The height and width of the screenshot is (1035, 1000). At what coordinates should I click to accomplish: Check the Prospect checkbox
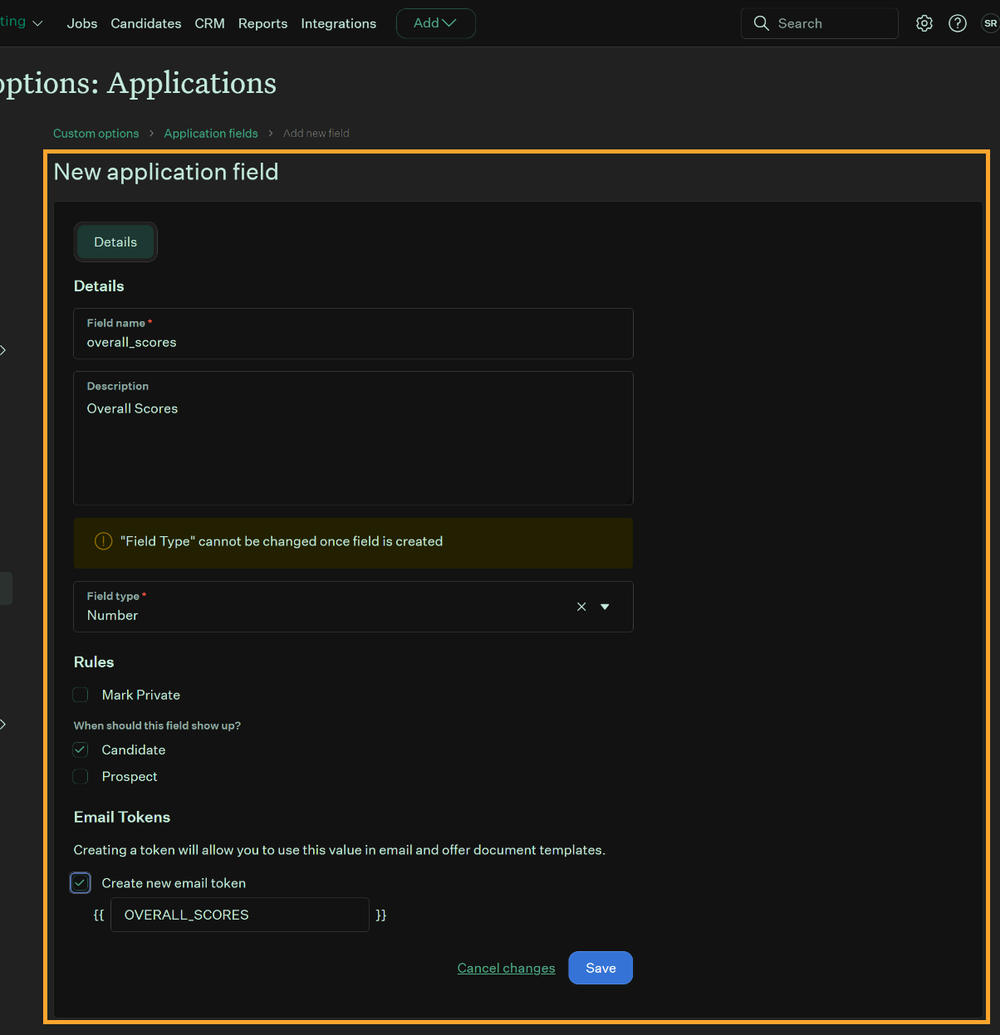pyautogui.click(x=81, y=776)
